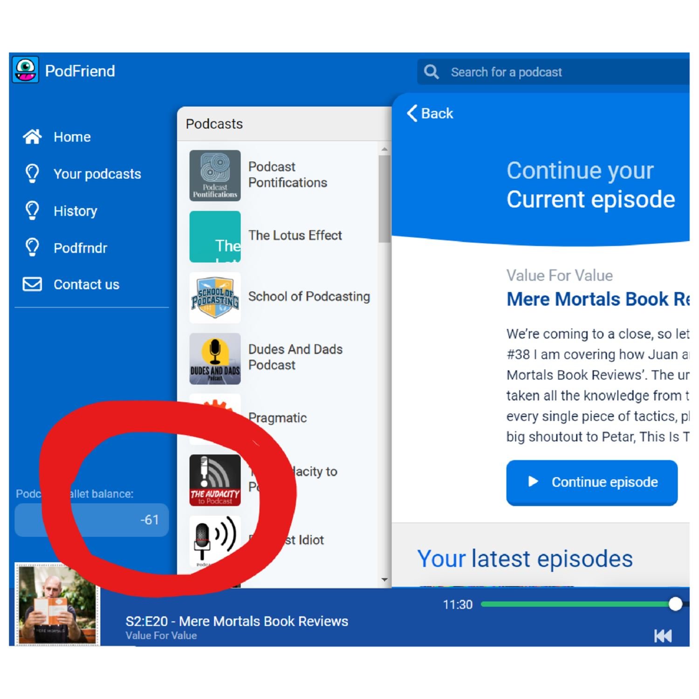Click the skip-to-previous track icon
699x699 pixels.
tap(663, 636)
